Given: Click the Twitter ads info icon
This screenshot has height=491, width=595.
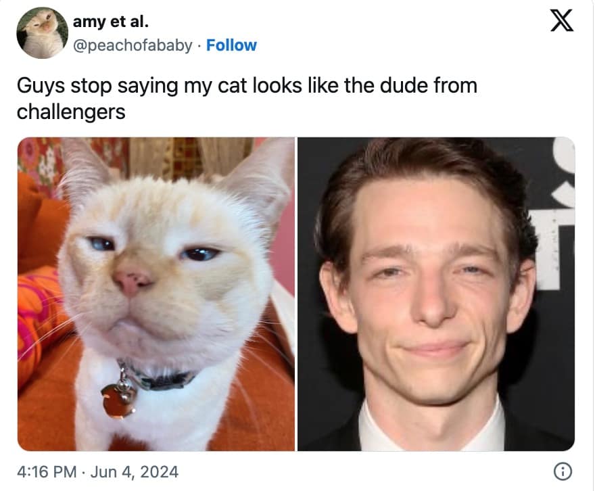Looking at the screenshot, I should (563, 471).
